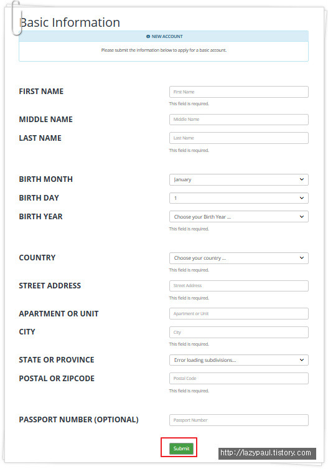328x469 pixels.
Task: Expand the State or Province dropdown
Action: (x=238, y=360)
